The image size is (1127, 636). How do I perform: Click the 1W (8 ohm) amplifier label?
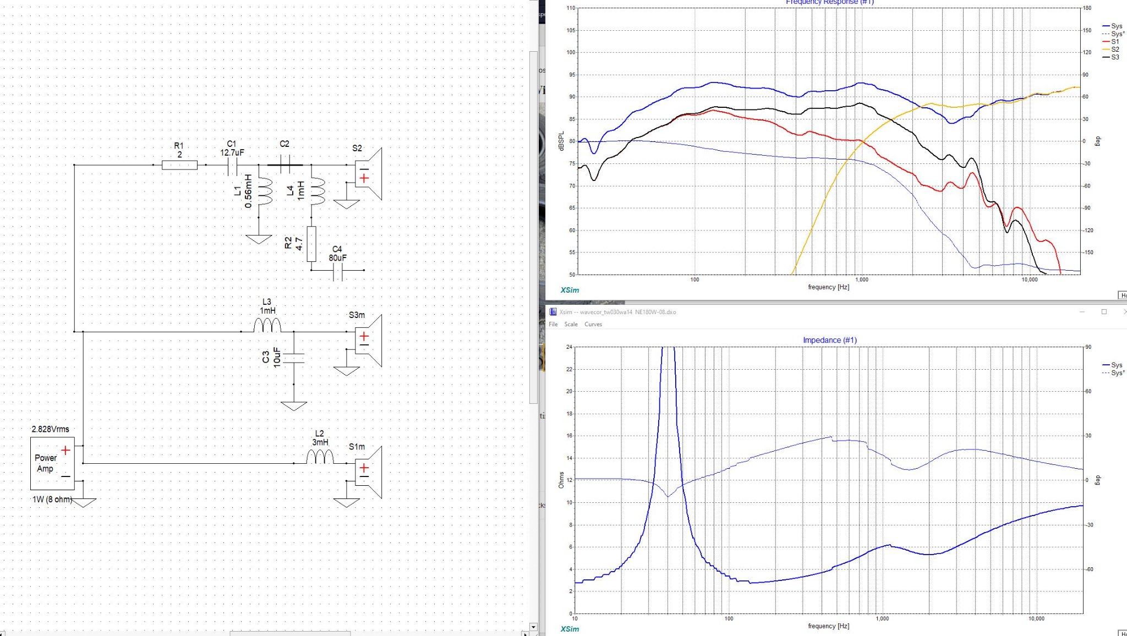pyautogui.click(x=52, y=500)
